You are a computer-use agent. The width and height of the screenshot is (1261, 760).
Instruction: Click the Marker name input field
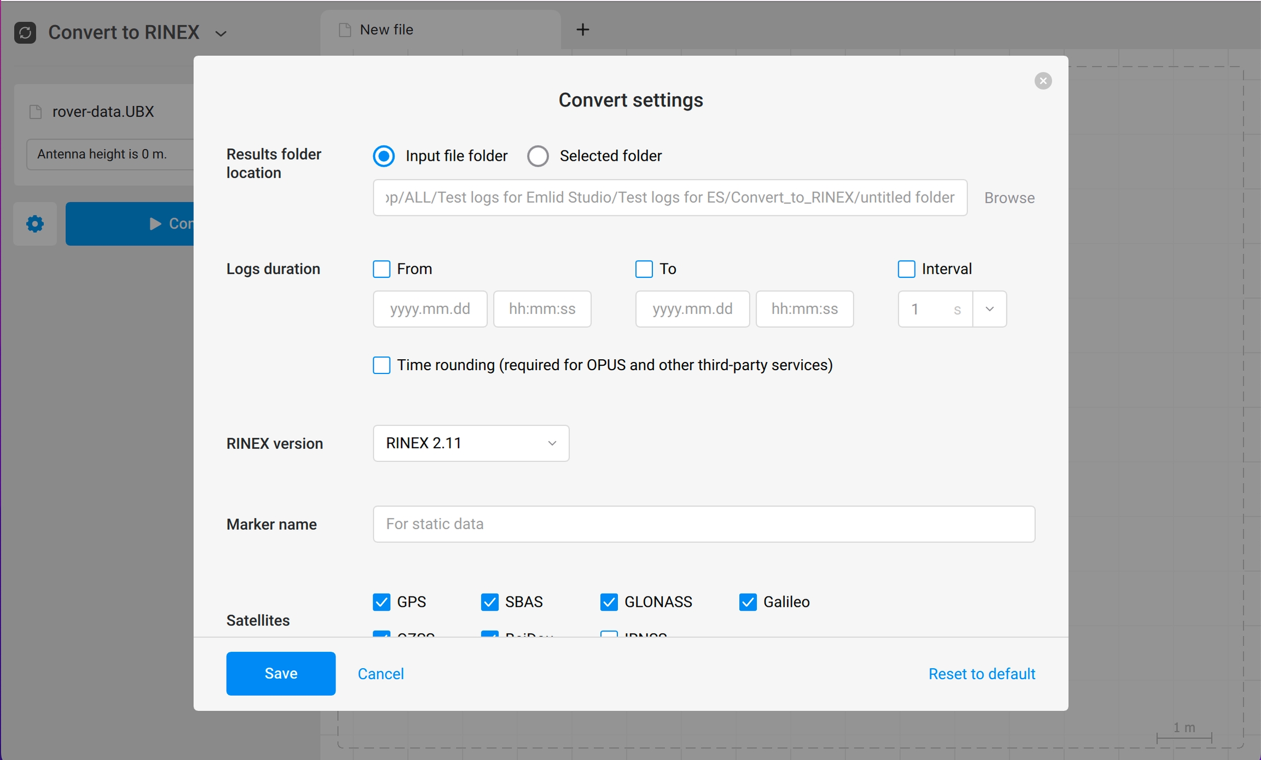point(703,524)
